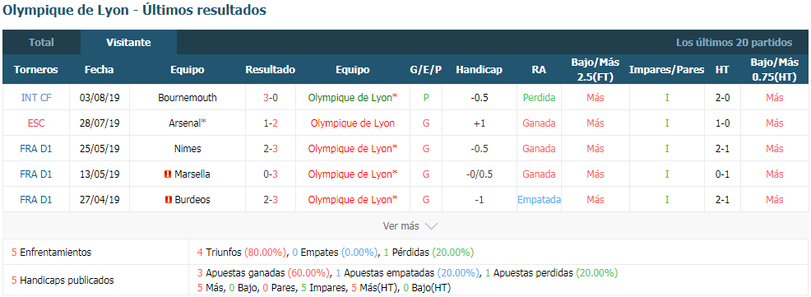Click the 1-2 result against Arsenal
Screen dimensions: 811x297
[x=271, y=123]
